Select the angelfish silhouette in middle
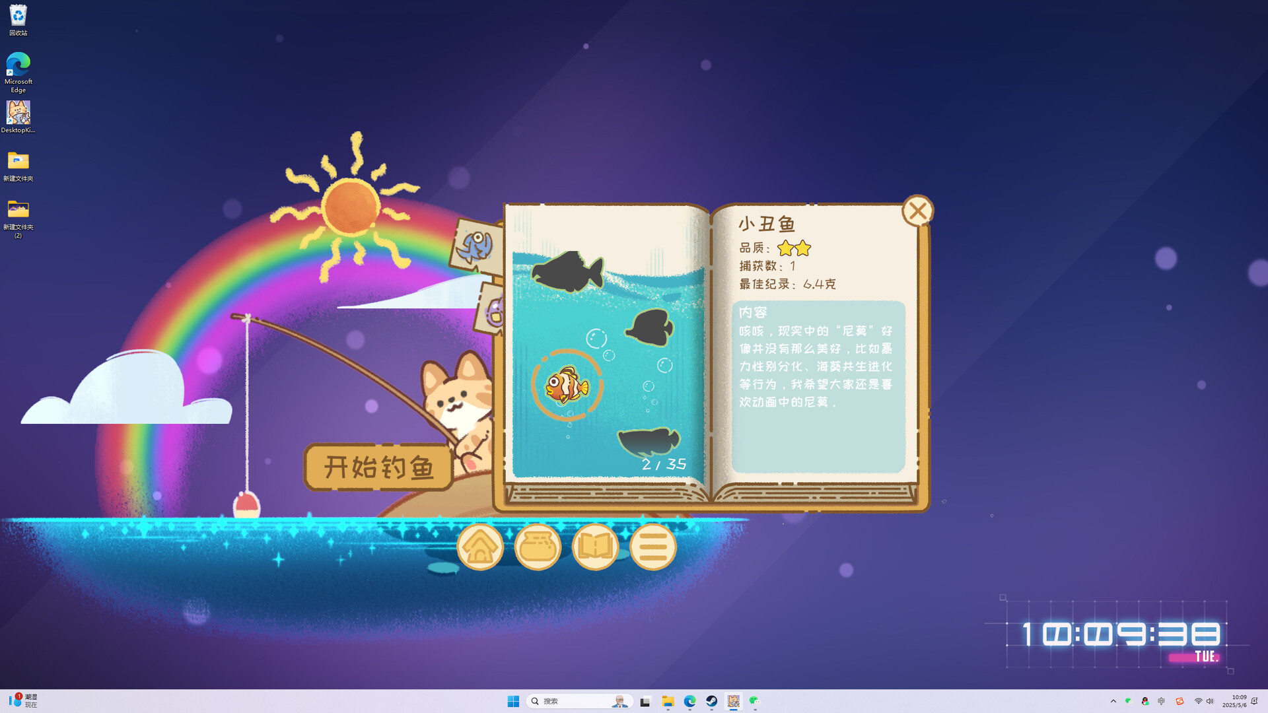The height and width of the screenshot is (713, 1268). coord(650,327)
